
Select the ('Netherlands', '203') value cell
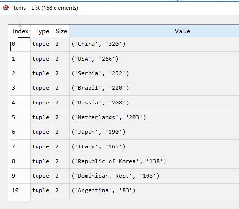point(154,117)
